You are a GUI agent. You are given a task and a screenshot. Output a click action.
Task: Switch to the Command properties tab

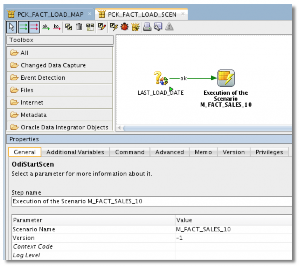point(130,152)
